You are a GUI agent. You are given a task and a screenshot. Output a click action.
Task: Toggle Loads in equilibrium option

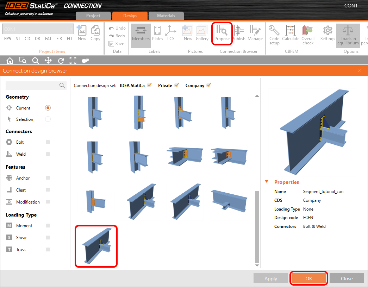348,35
